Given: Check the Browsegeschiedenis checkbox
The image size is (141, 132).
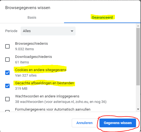Looking at the screenshot, I should [7, 46].
